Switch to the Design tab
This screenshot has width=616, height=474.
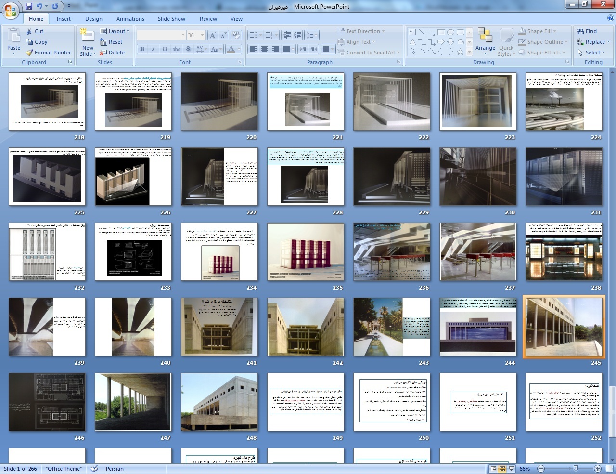point(94,19)
